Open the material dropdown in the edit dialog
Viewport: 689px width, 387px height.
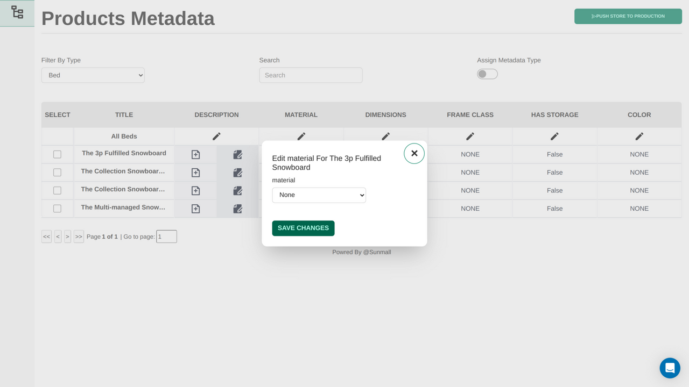[319, 195]
